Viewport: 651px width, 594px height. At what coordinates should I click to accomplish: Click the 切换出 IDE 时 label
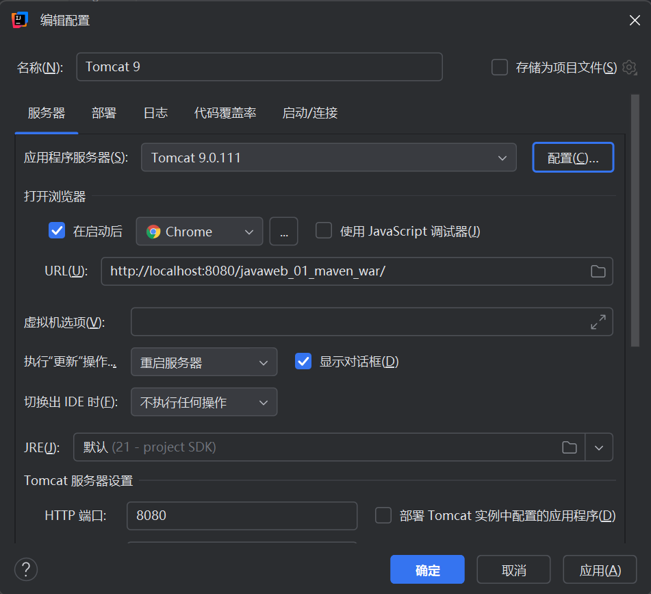pos(71,401)
